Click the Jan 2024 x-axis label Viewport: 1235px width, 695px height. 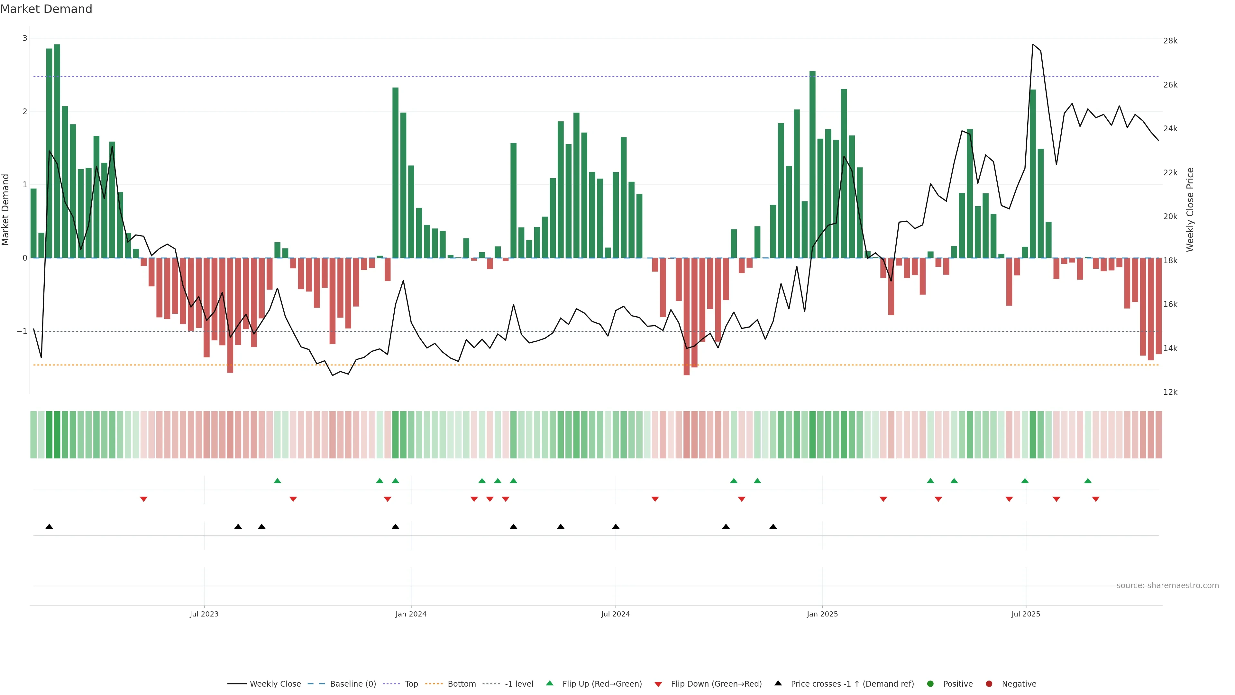point(411,614)
